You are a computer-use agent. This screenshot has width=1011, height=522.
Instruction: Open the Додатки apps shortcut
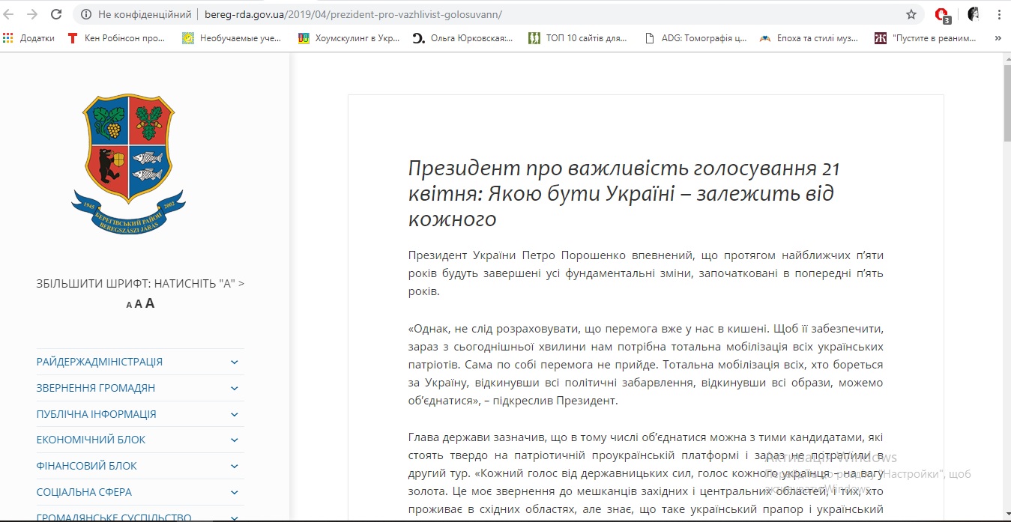tap(30, 38)
